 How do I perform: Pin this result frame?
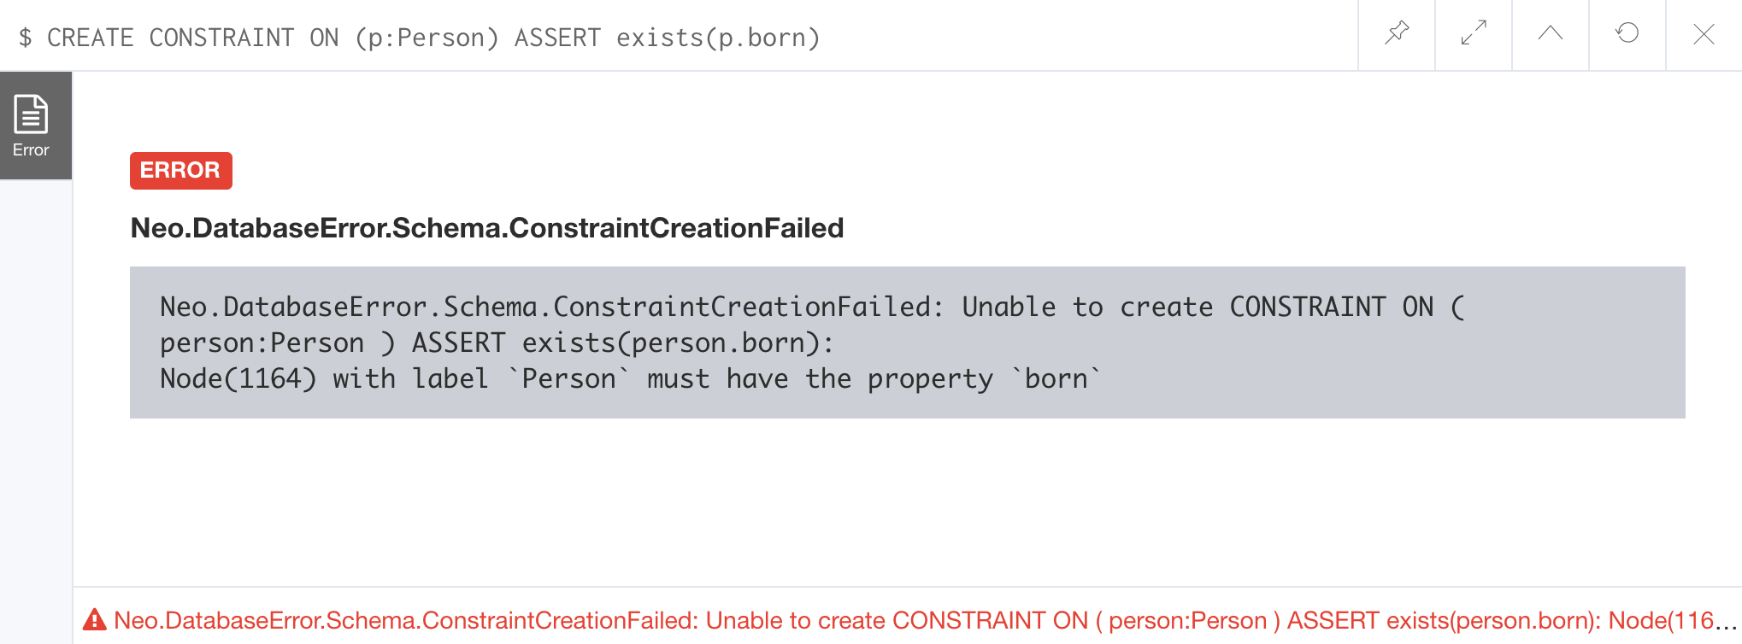1397,34
